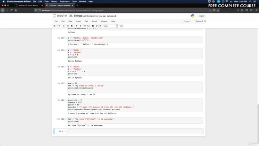Screen dimensions: 259x146
Task: Select the In [44] quantity order cell
Action: 135,105
